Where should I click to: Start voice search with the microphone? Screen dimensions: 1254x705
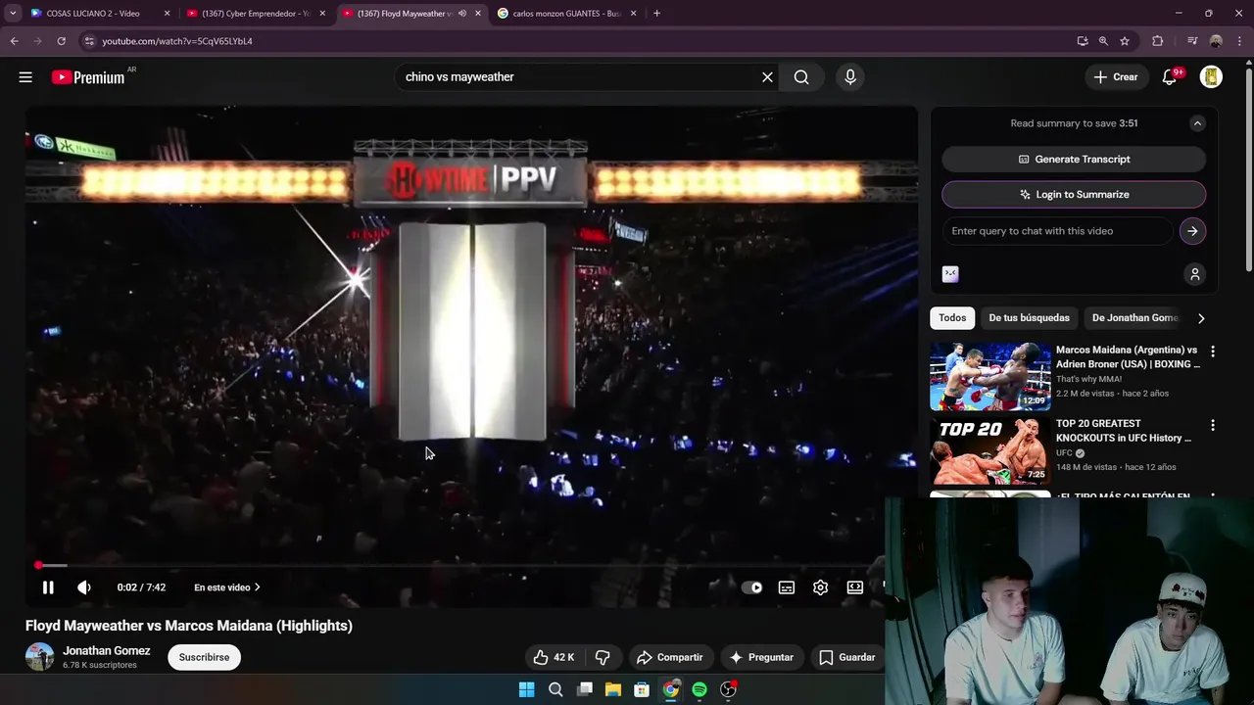pyautogui.click(x=849, y=77)
